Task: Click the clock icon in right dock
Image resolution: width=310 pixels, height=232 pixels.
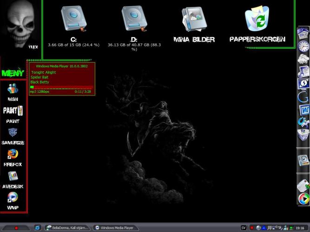Action: coord(303,46)
